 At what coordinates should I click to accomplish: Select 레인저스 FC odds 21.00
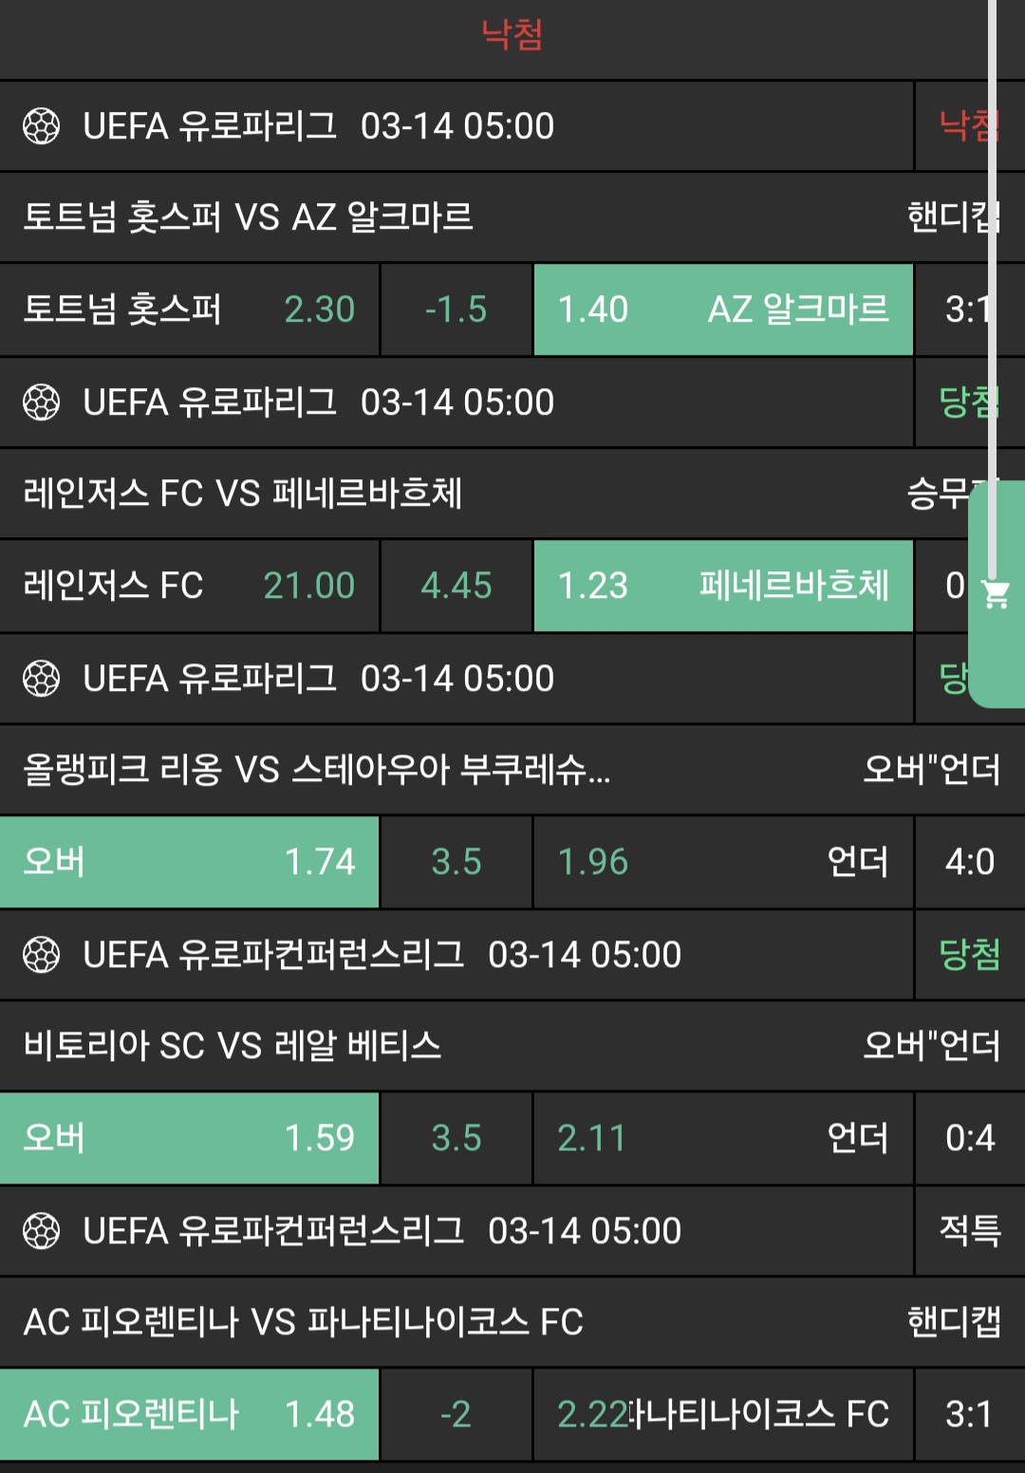[x=190, y=586]
